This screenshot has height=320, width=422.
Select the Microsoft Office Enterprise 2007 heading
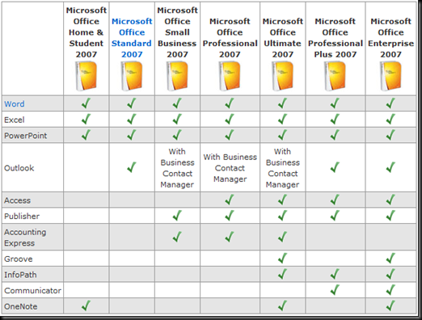(x=390, y=38)
